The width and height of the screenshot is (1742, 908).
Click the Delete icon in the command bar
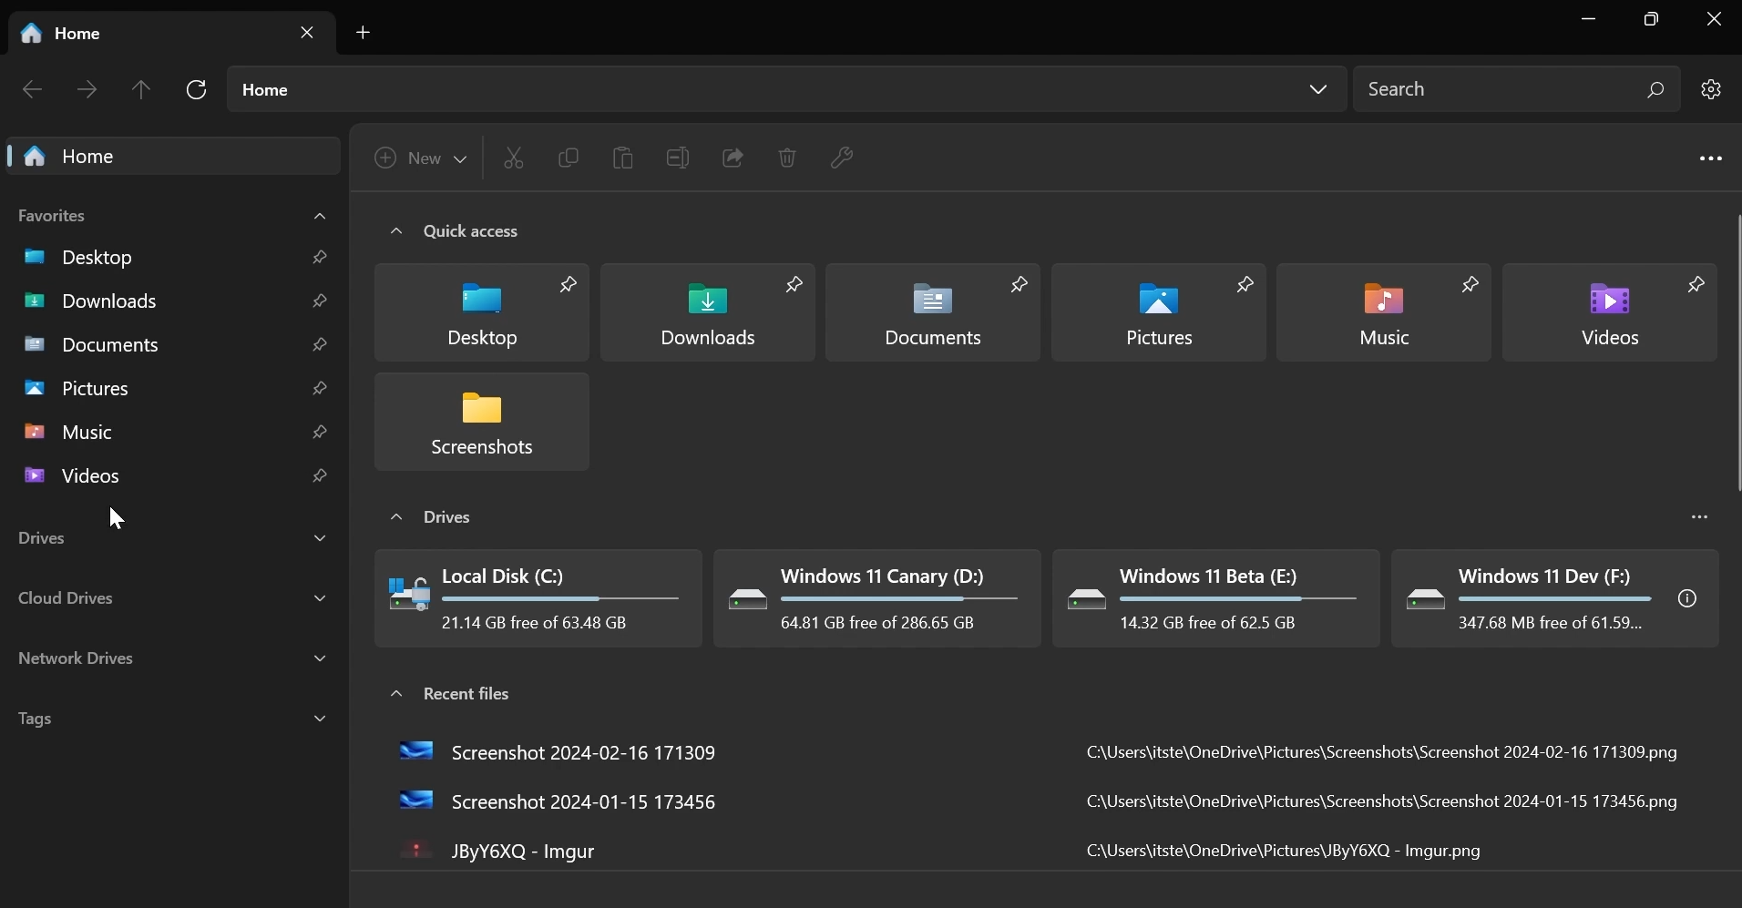pyautogui.click(x=787, y=158)
